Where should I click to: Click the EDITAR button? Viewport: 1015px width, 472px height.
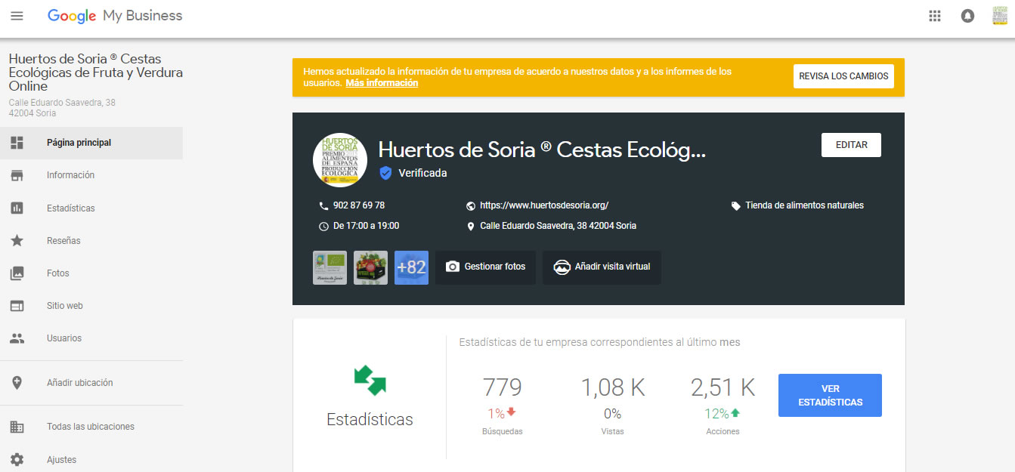(851, 145)
